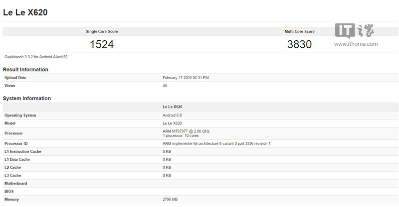Click the single-core score value 1524
Image resolution: width=399 pixels, height=207 pixels.
tap(102, 44)
